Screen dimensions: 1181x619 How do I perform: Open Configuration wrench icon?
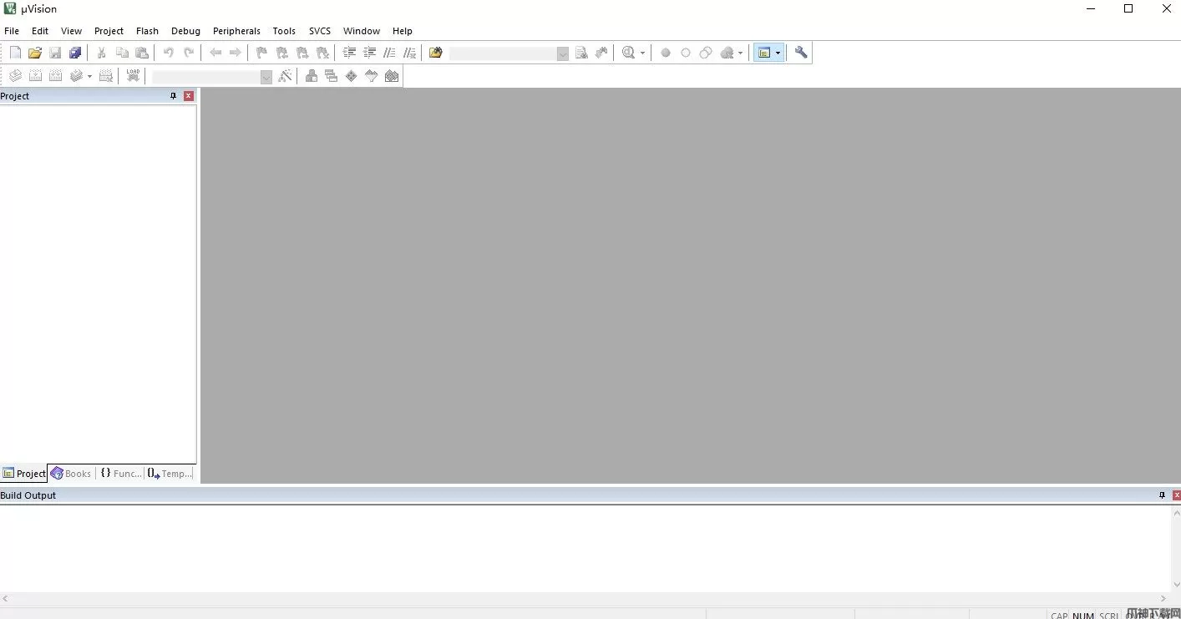(x=801, y=53)
